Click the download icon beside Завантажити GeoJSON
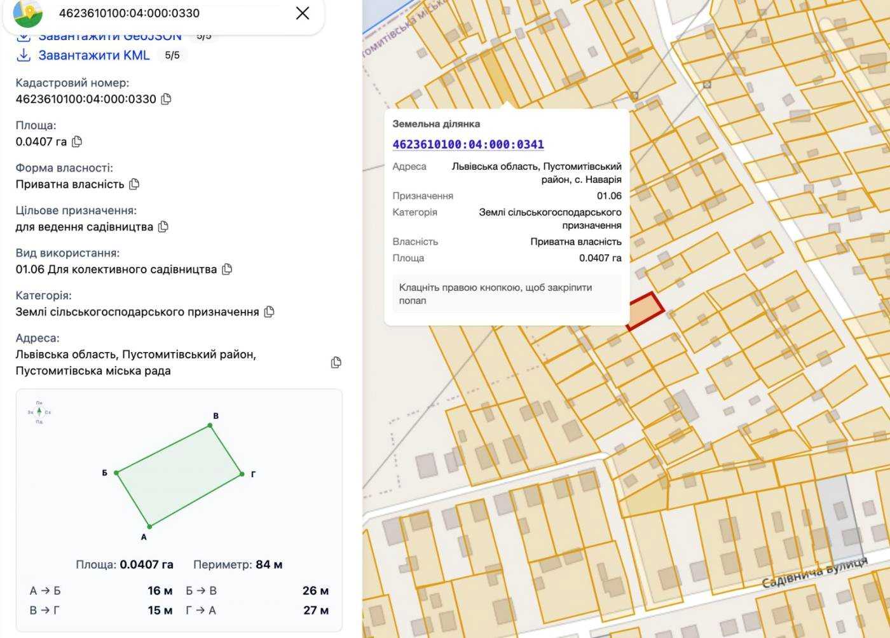Screen dimensions: 890x638 [24, 37]
